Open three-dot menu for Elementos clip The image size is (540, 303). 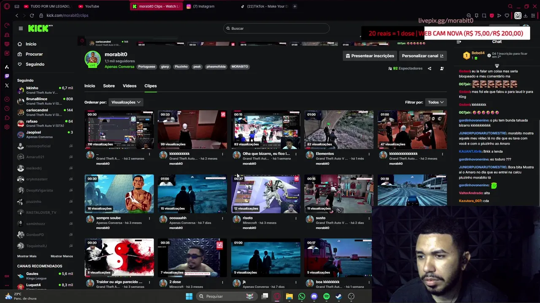369,154
